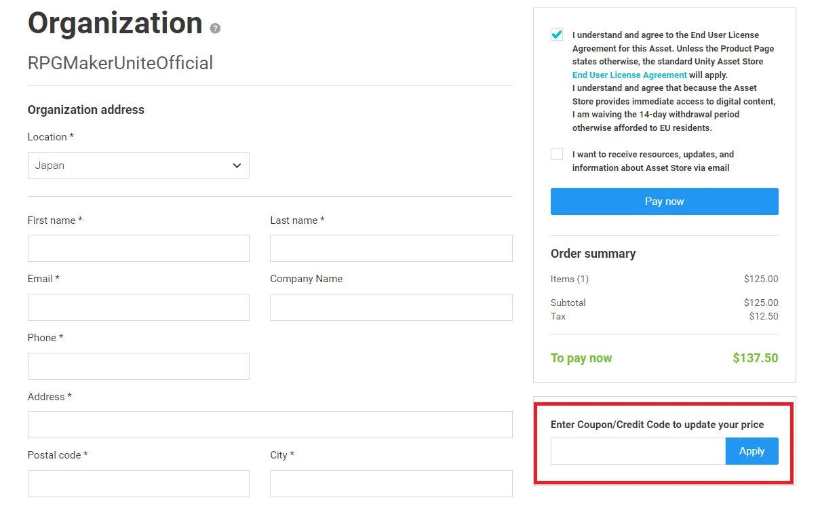
Task: Click the Apply coupon button
Action: coord(751,451)
